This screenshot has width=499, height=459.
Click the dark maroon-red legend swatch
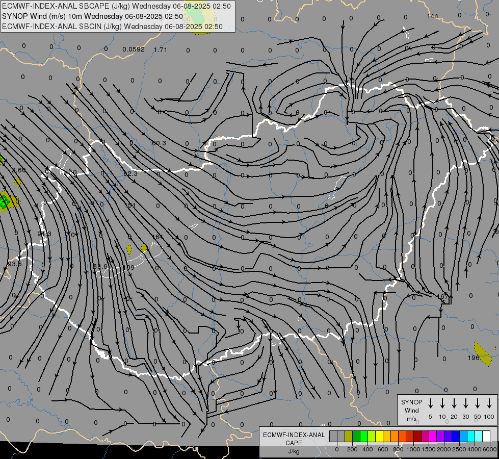click(x=417, y=436)
